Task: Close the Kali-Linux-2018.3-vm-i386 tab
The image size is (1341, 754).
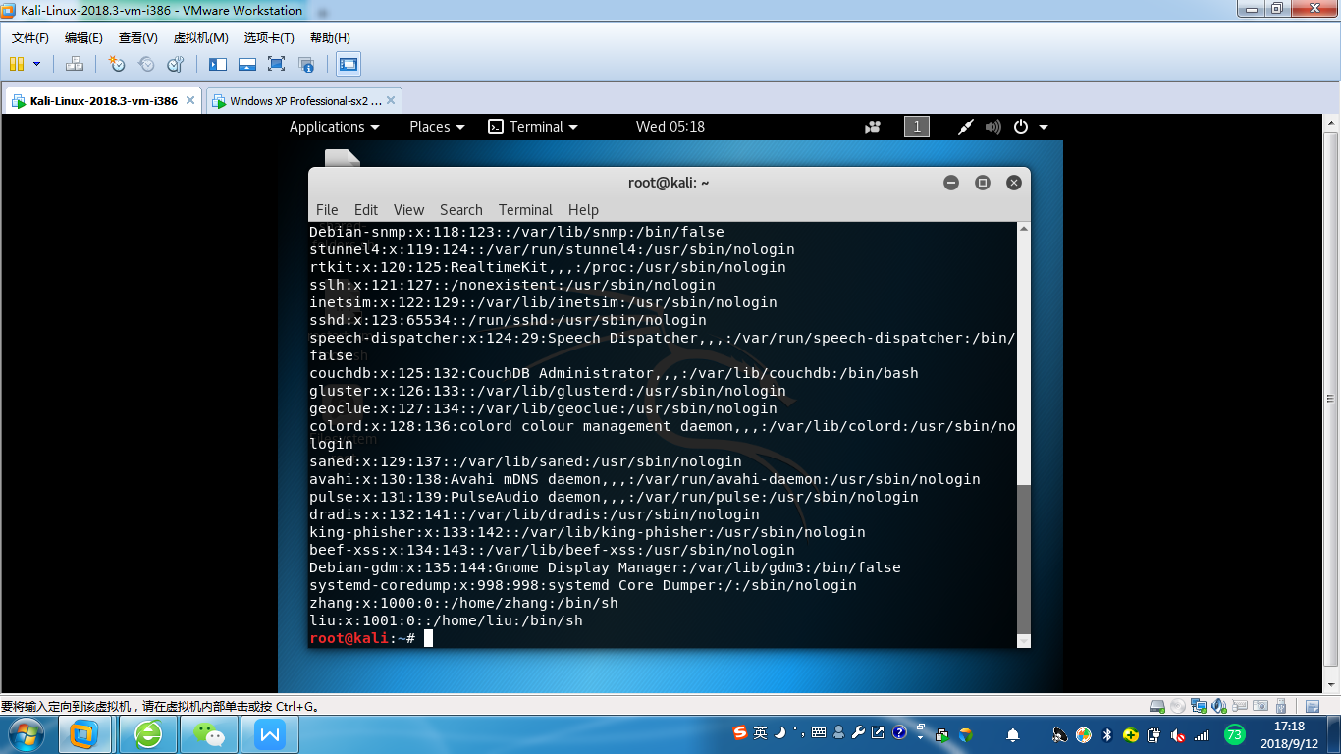Action: pos(190,100)
